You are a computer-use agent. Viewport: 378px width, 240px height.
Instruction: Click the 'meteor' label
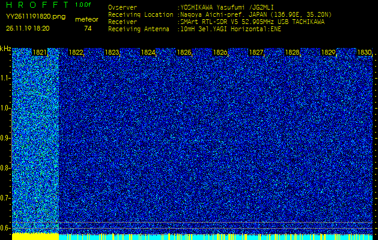pos(87,20)
